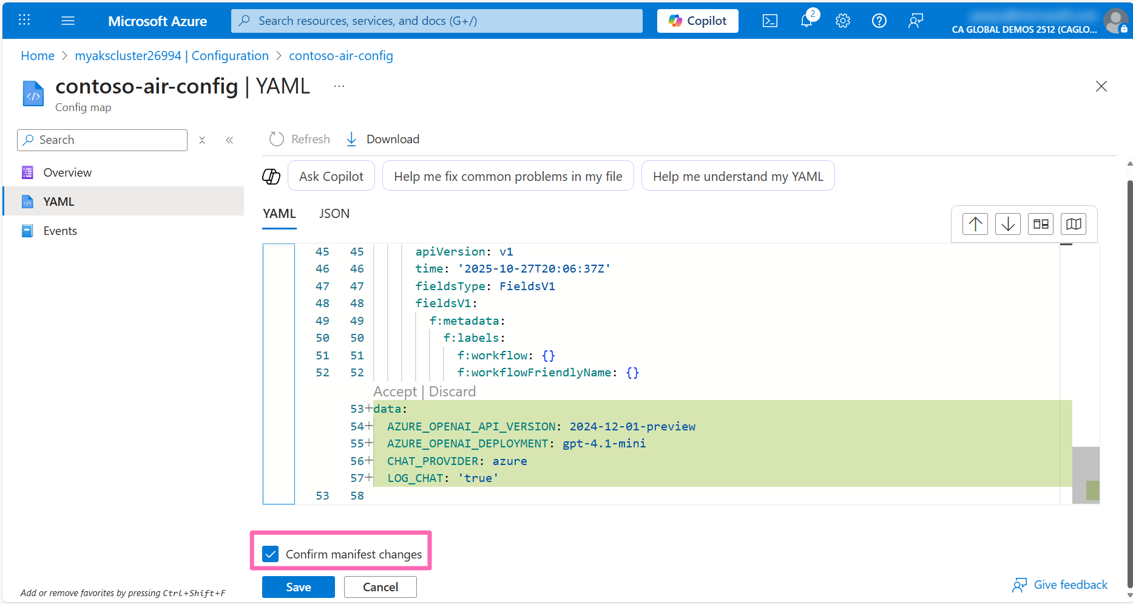
Task: Uncheck Confirm manifest changes checkbox
Action: pyautogui.click(x=271, y=554)
